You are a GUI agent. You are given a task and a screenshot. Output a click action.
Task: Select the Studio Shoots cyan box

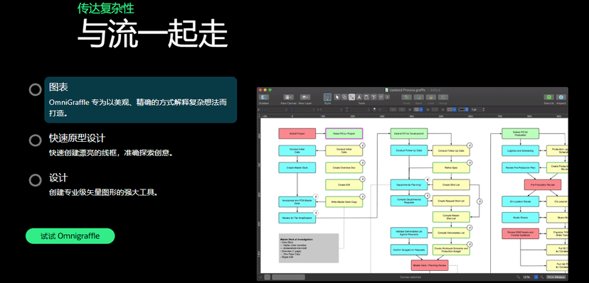click(x=520, y=217)
